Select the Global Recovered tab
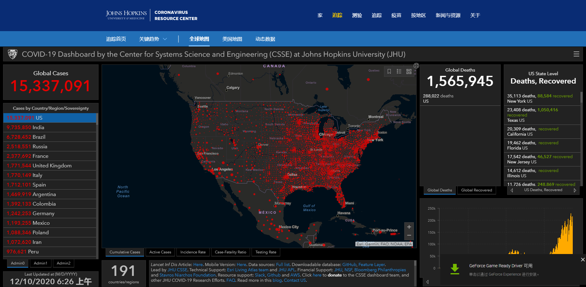The width and height of the screenshot is (586, 287). tap(477, 190)
